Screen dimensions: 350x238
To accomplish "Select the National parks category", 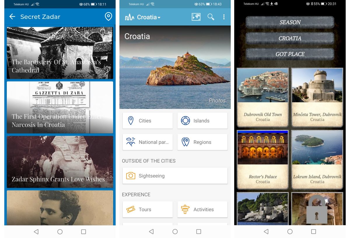I will 148,142.
